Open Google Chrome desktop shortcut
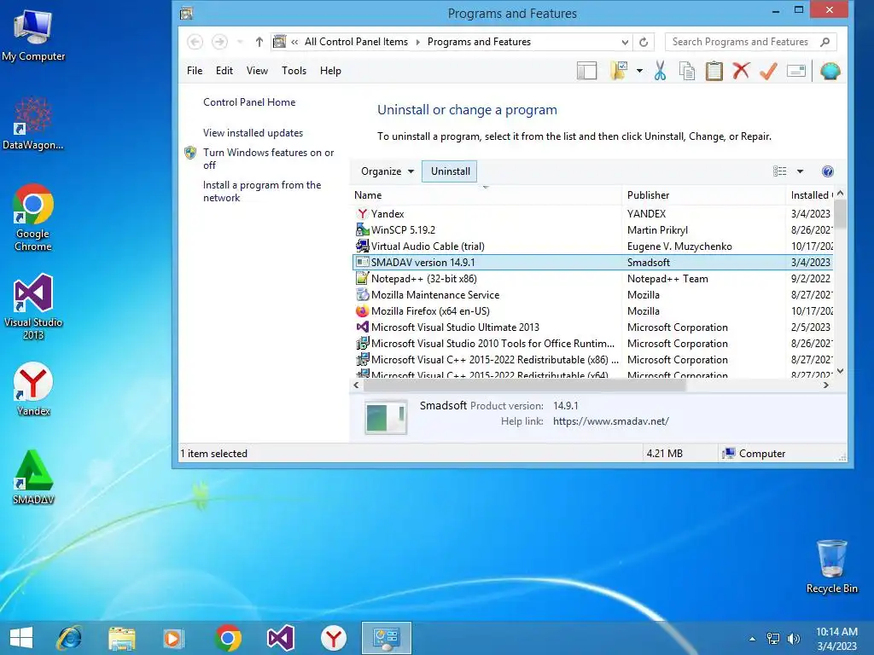874x655 pixels. pyautogui.click(x=33, y=217)
